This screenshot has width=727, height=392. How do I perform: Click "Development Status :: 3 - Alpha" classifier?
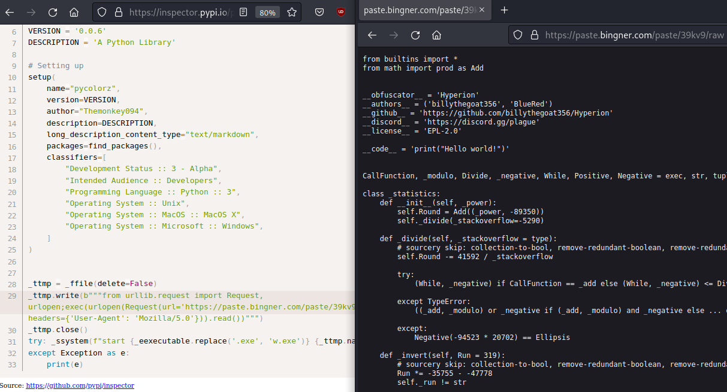click(144, 169)
